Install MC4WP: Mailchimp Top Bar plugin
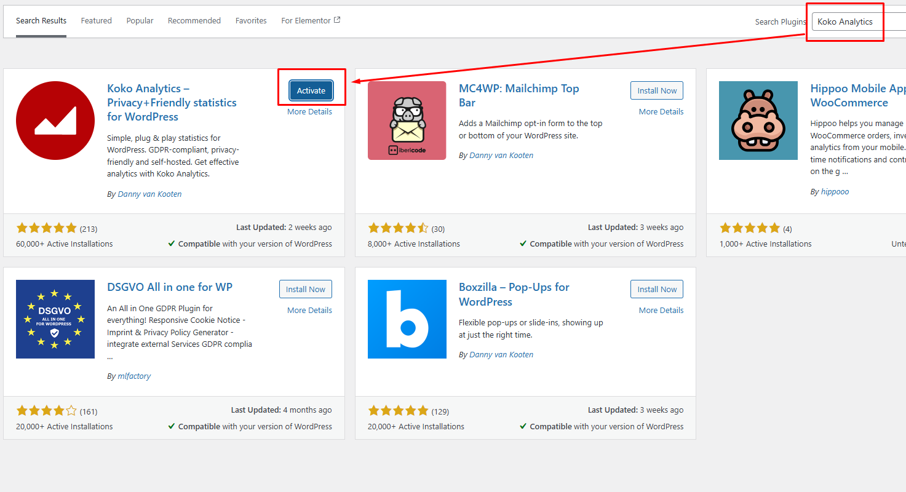Image resolution: width=906 pixels, height=492 pixels. pyautogui.click(x=656, y=90)
